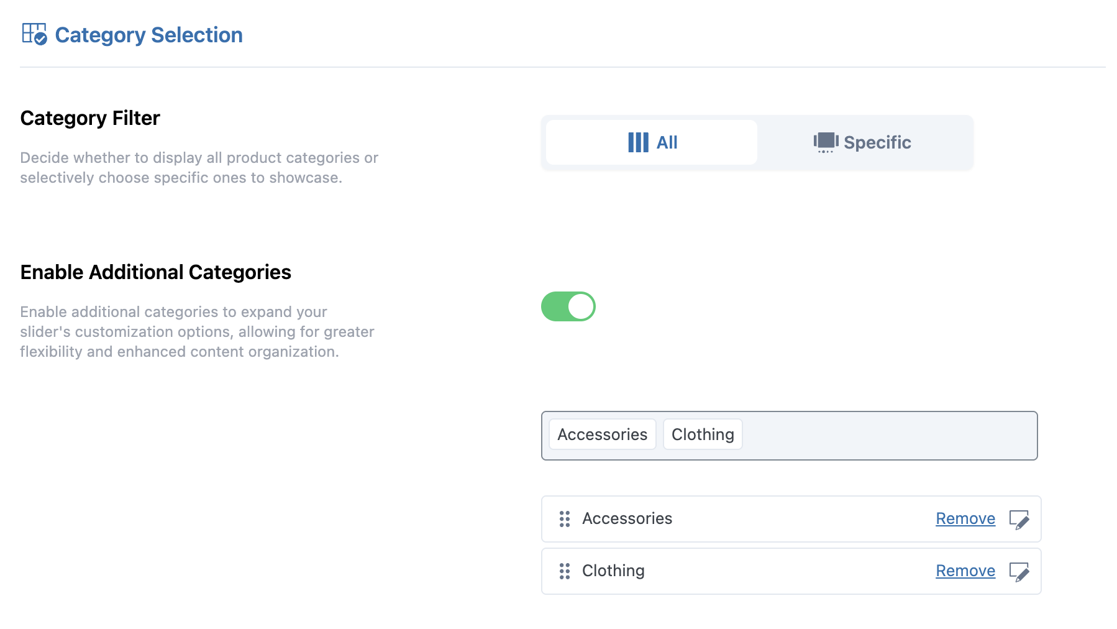Select the Clothing row name in the list
Viewport: 1117px width, 629px height.
[613, 571]
